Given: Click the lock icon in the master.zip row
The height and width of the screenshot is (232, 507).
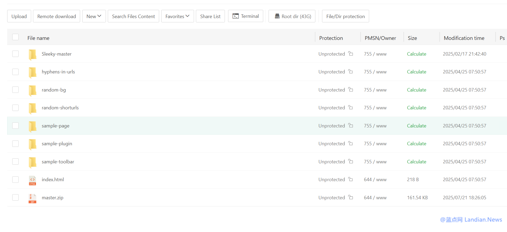Looking at the screenshot, I should point(351,197).
